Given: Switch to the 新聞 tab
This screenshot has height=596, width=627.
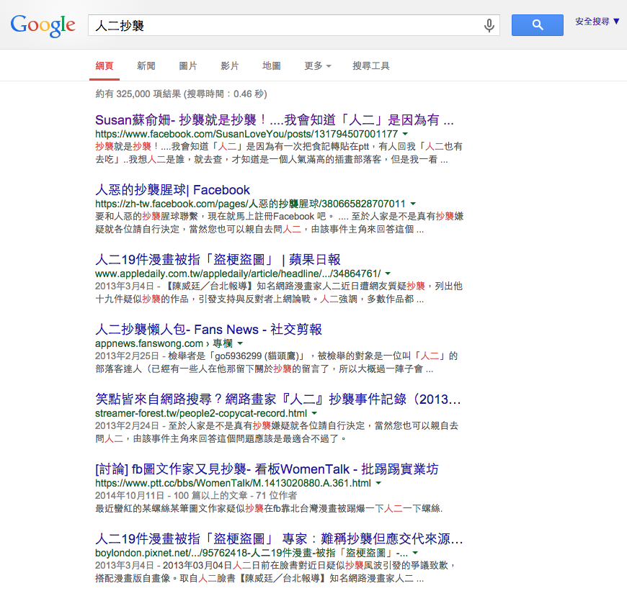Looking at the screenshot, I should pos(146,66).
